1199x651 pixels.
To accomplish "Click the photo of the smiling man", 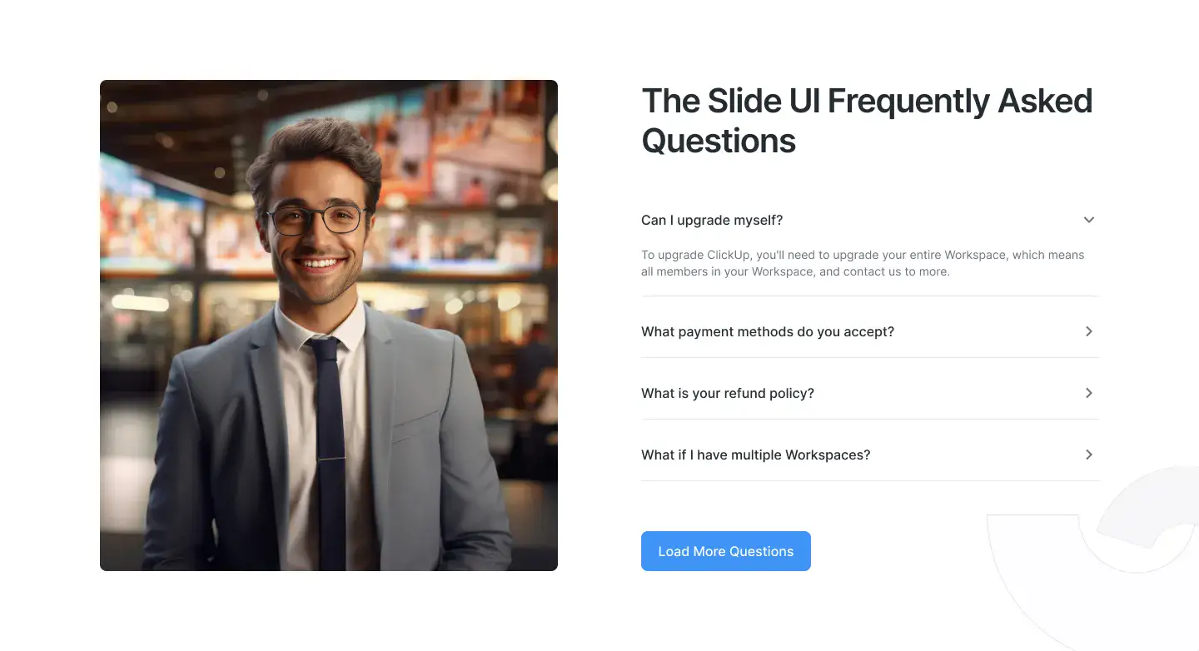I will (329, 325).
